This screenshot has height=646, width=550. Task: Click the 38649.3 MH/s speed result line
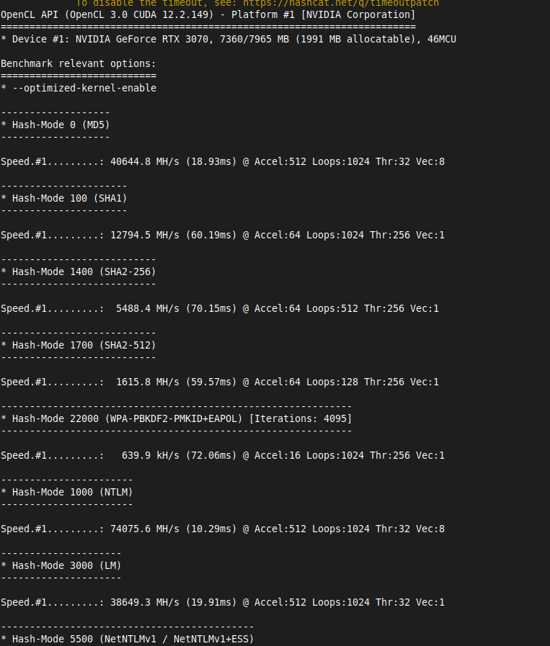pos(222,602)
